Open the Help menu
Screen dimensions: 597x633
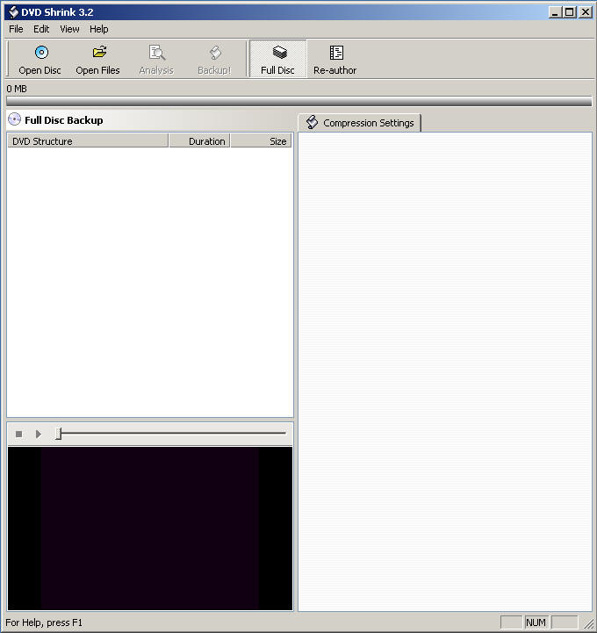coord(99,29)
